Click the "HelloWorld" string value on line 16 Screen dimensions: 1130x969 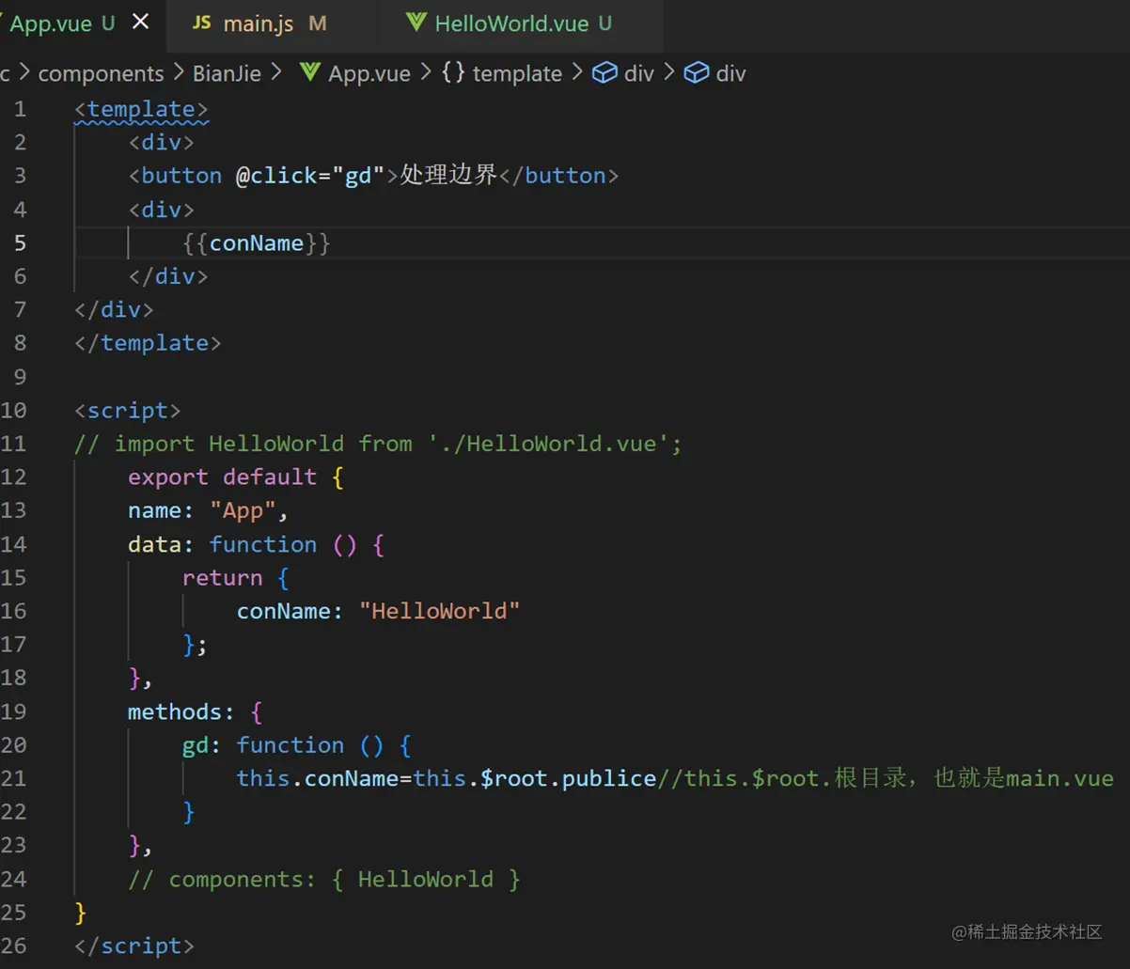(x=440, y=611)
